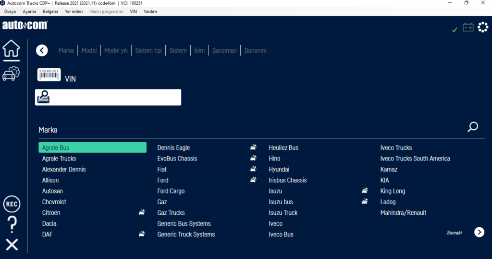Click car icon next to DAF
This screenshot has width=492, height=259.
tap(142, 234)
